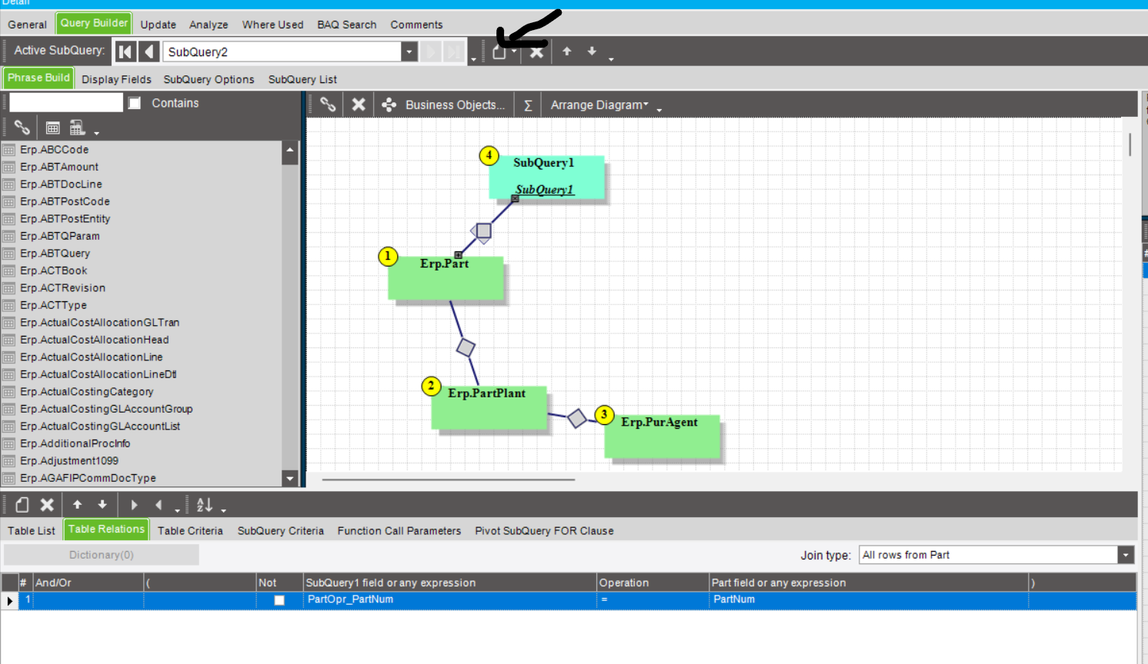1148x664 pixels.
Task: Move the active subquery up
Action: pos(567,51)
